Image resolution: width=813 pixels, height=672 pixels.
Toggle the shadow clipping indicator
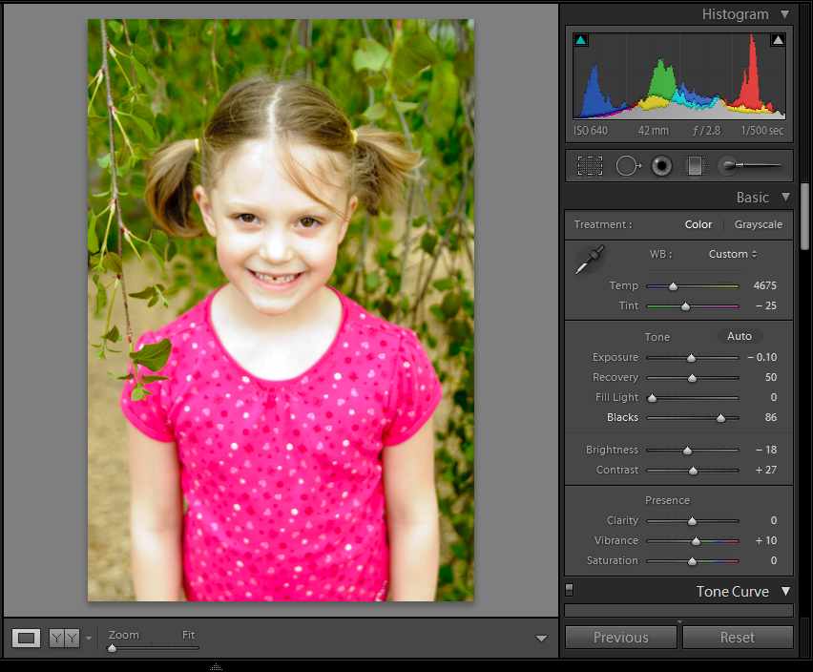[x=580, y=39]
